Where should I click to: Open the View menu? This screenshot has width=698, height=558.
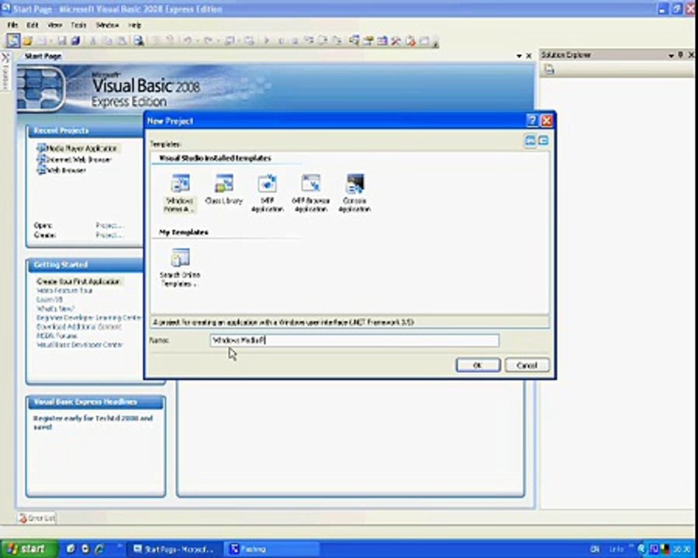pos(55,25)
